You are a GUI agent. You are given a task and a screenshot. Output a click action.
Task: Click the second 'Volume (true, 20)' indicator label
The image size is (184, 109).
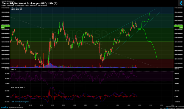pos(16,9)
